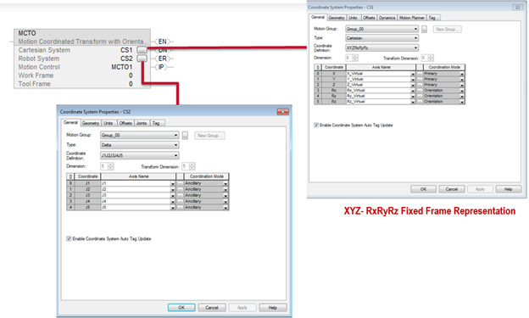Open Coordinate Definition dropdown showing J1J2J3J4J5

click(139, 156)
